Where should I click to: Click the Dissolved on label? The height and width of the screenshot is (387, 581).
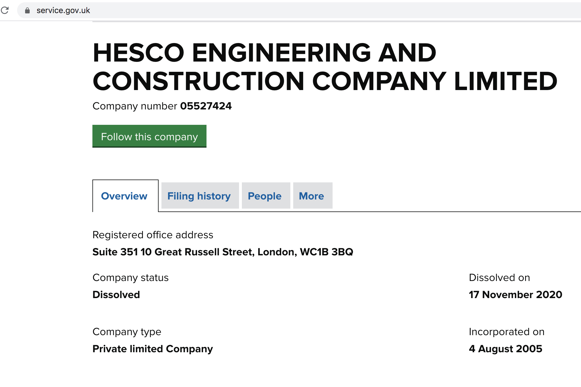(x=499, y=278)
